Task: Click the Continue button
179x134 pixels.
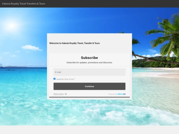Action: click(x=89, y=86)
